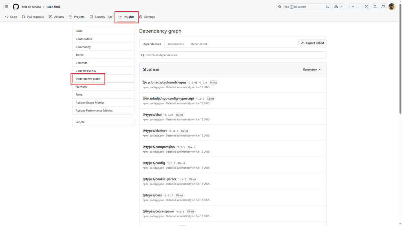Open the Insights tab
The image size is (402, 226).
point(126,17)
